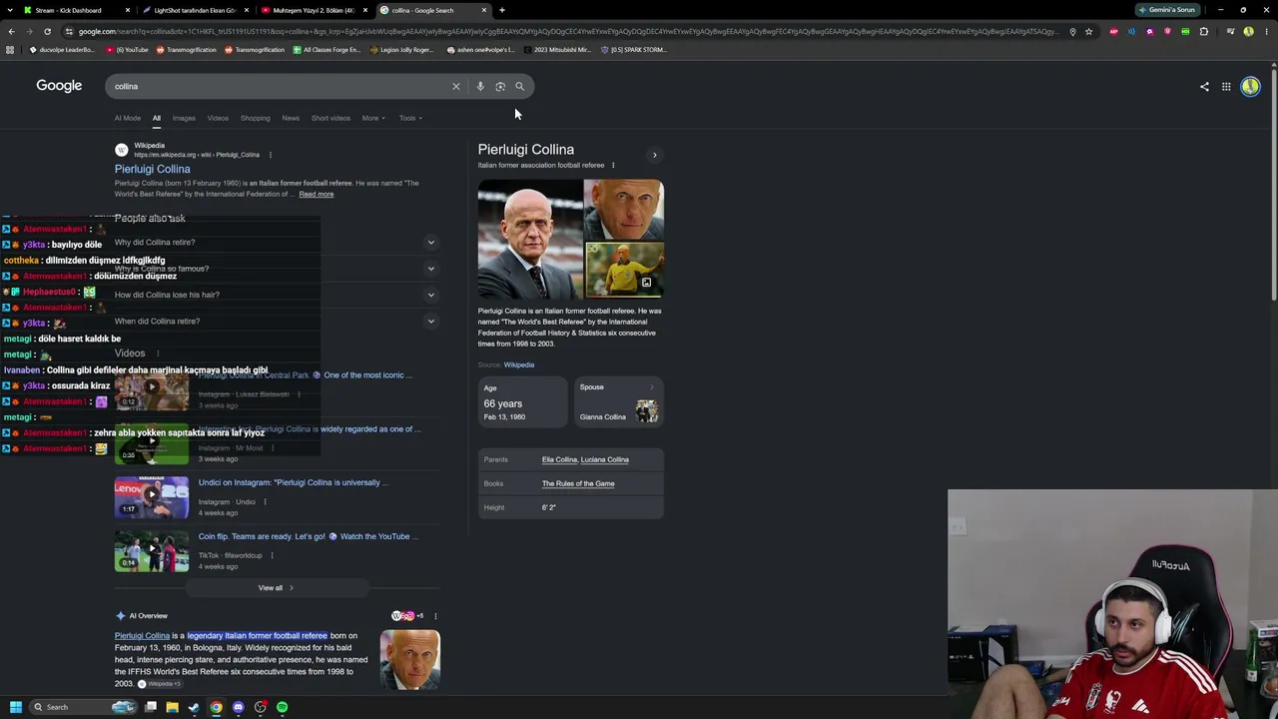1278x719 pixels.
Task: Open the 'Elia Collina' parent link
Action: (559, 459)
